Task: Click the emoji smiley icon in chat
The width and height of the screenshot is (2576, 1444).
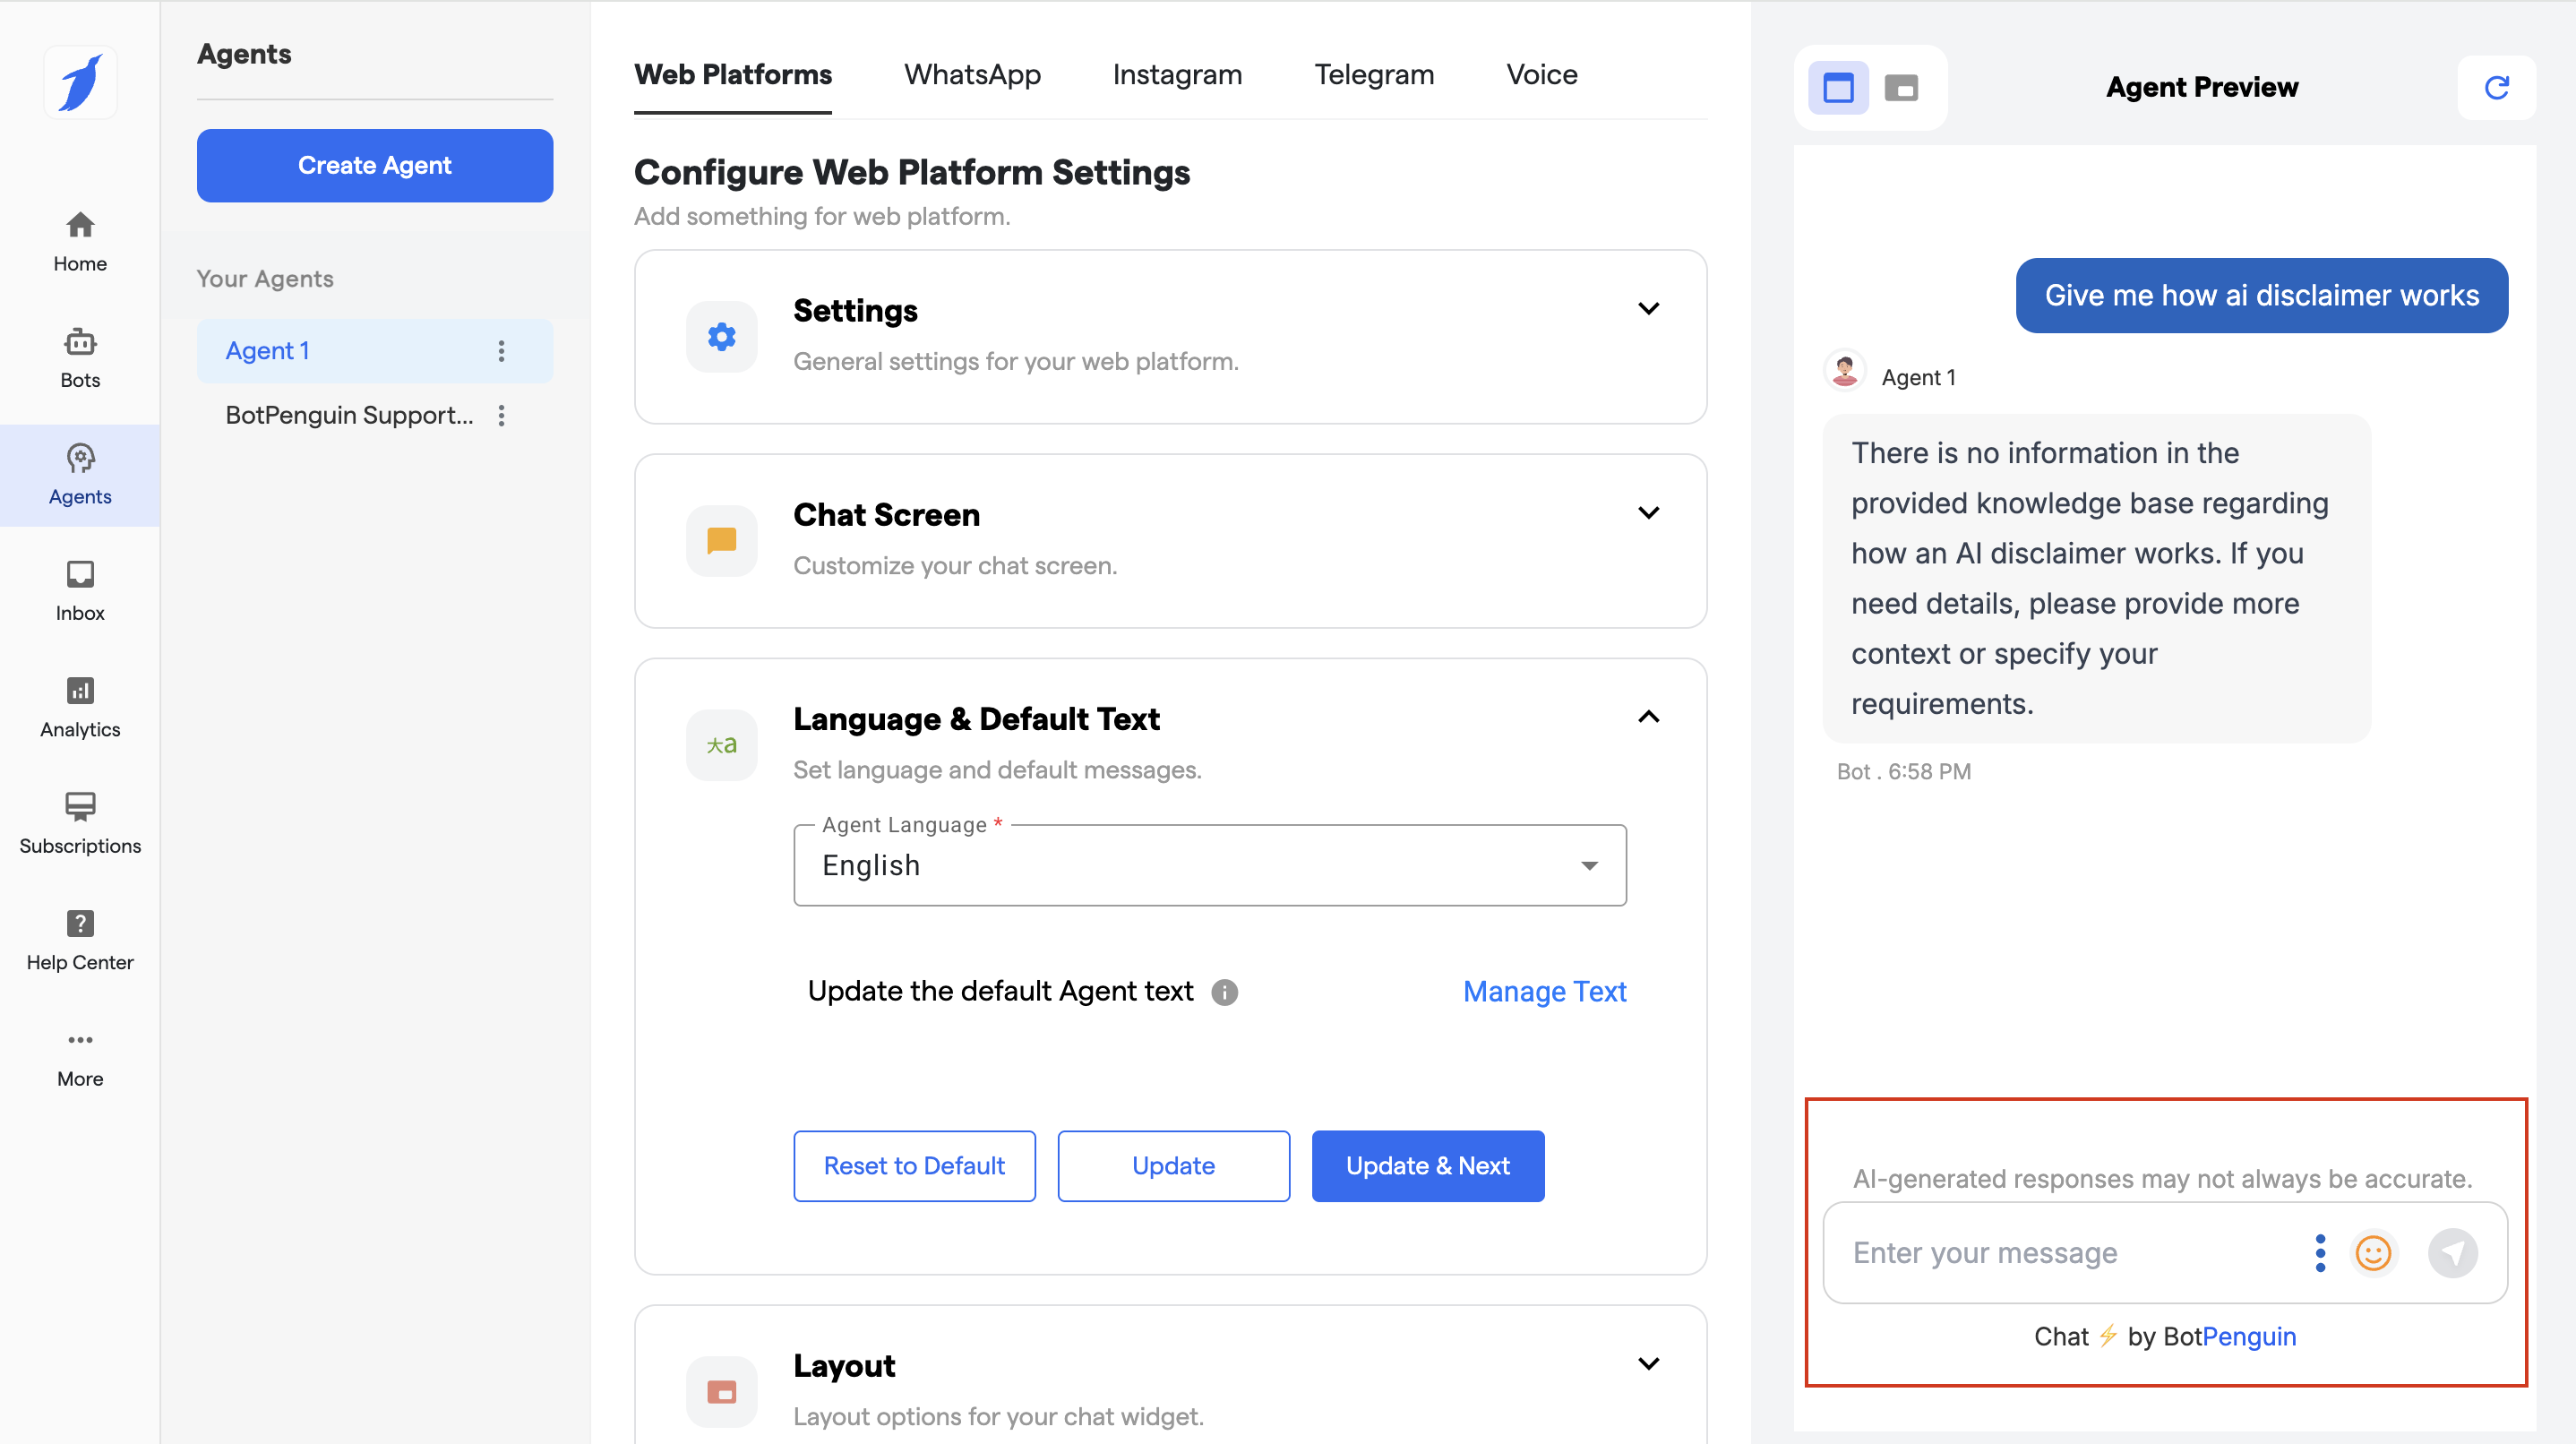Action: 2372,1252
